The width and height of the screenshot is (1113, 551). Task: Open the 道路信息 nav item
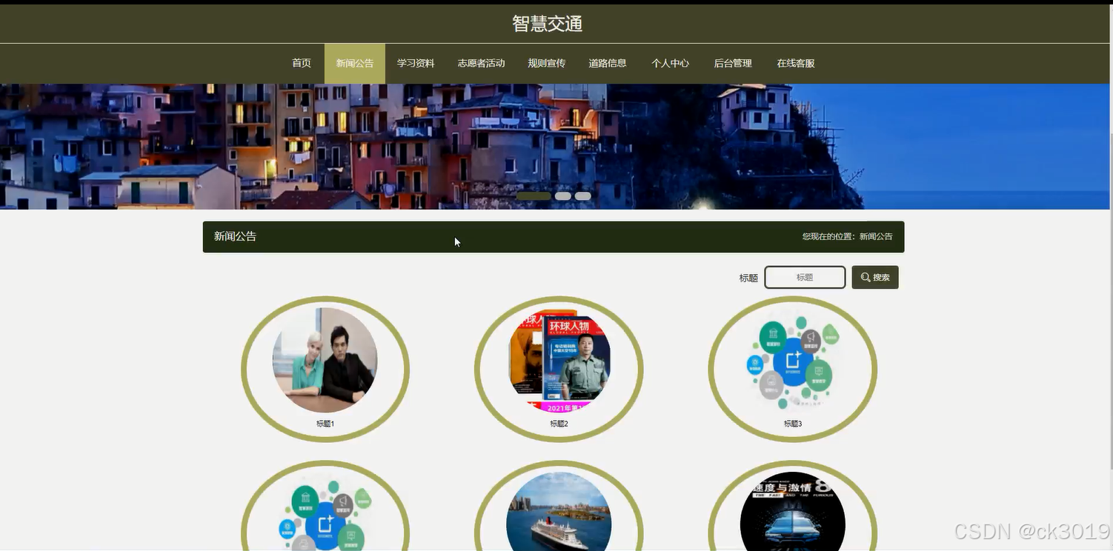pyautogui.click(x=608, y=64)
